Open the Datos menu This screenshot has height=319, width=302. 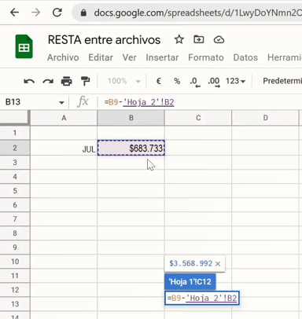pyautogui.click(x=245, y=57)
